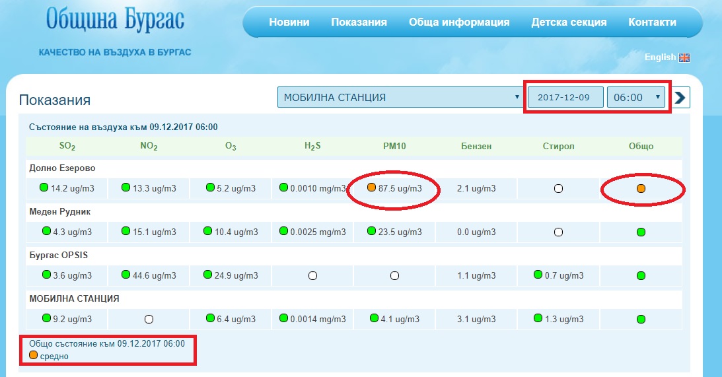
Task: Open the Показания menu item
Action: (359, 22)
